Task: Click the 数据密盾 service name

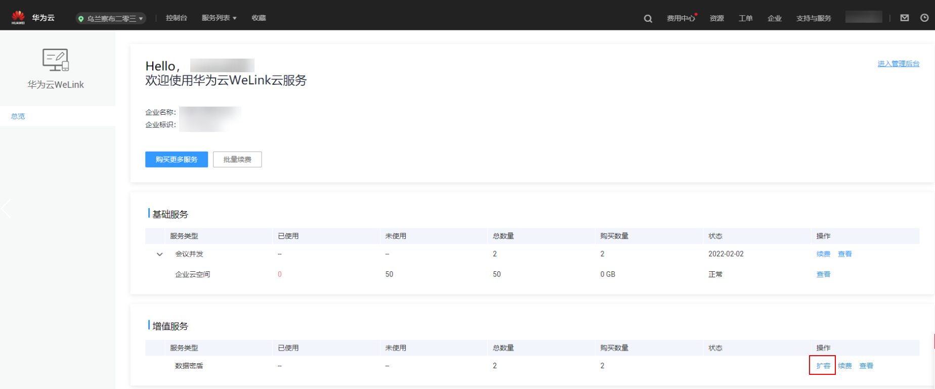Action: coord(189,366)
